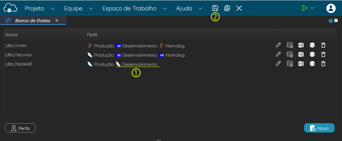Click the blue help question mark icon

point(331,21)
